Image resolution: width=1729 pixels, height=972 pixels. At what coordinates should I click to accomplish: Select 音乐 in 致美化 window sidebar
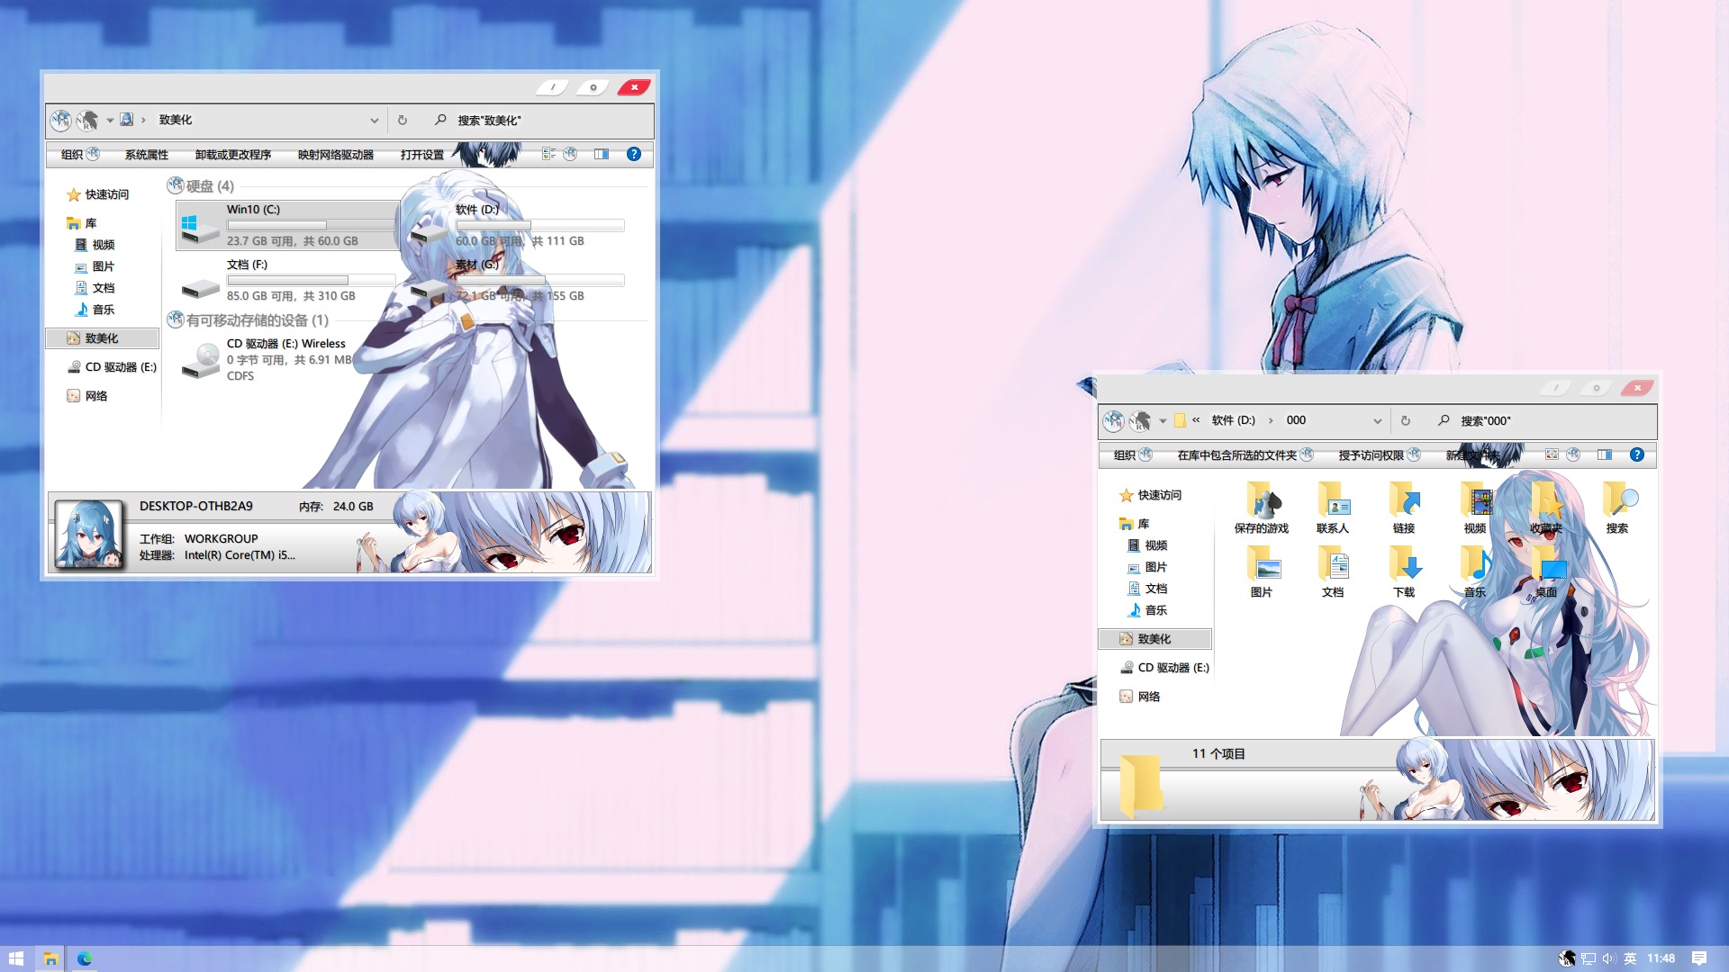(x=95, y=310)
